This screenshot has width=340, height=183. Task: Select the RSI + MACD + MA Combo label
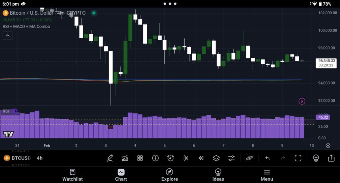point(26,27)
